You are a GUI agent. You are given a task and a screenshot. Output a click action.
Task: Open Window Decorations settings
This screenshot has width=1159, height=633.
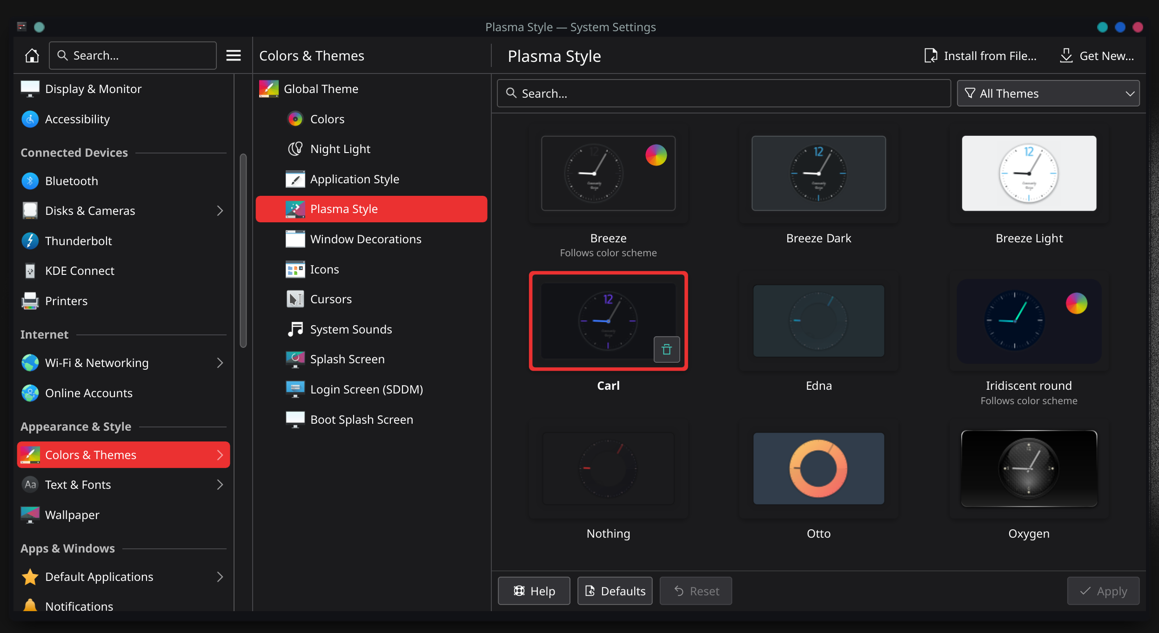pos(371,239)
